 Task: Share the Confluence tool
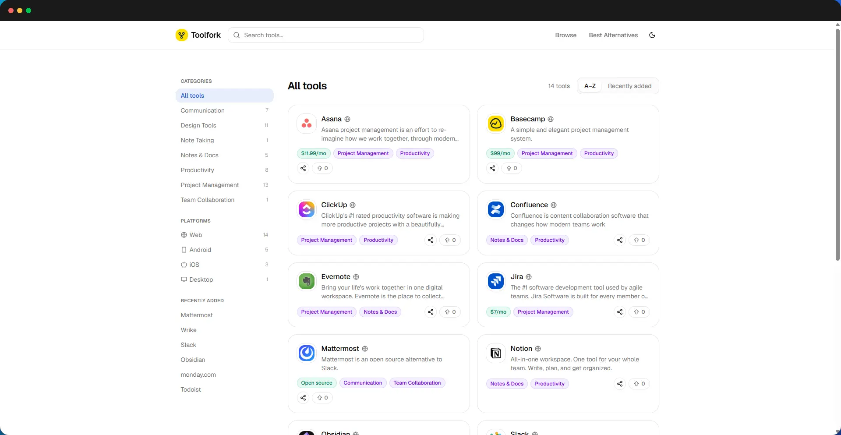tap(620, 240)
